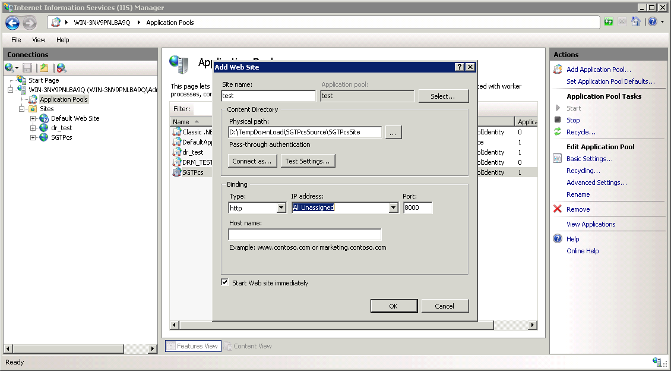This screenshot has height=371, width=671.
Task: Click the Physical path text field
Action: [x=305, y=133]
